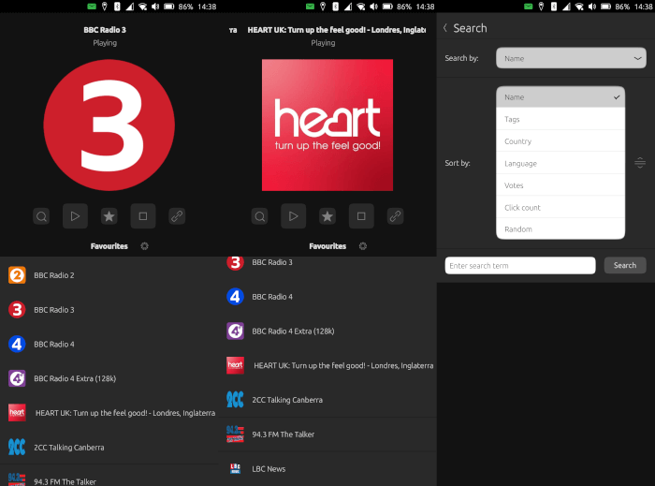This screenshot has width=655, height=486.
Task: Toggle the sort order icon beside Sort by
Action: click(x=640, y=163)
